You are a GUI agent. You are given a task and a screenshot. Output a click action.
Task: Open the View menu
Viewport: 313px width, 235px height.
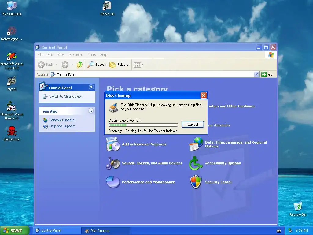click(x=61, y=55)
